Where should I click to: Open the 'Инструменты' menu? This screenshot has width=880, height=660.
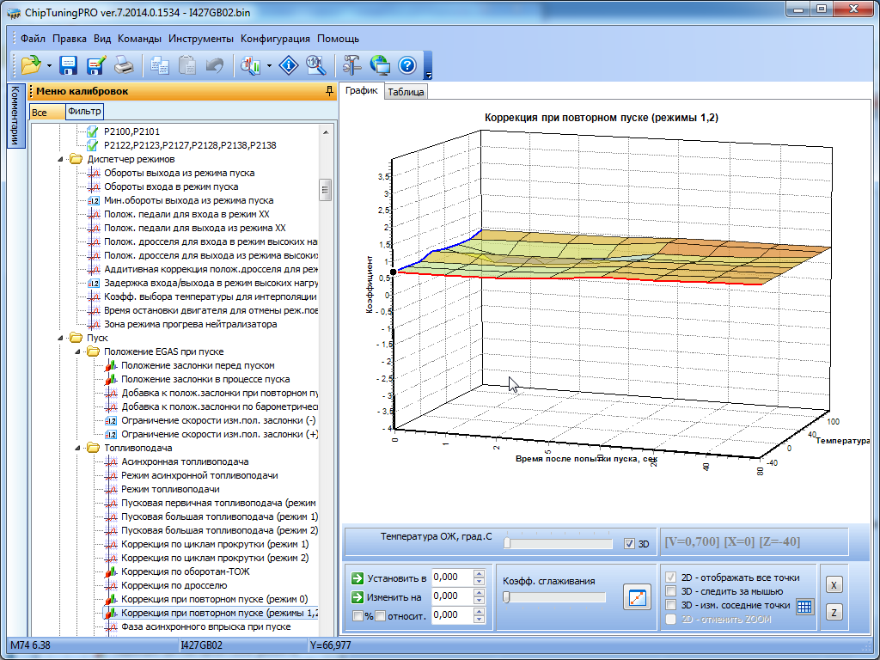tap(201, 39)
